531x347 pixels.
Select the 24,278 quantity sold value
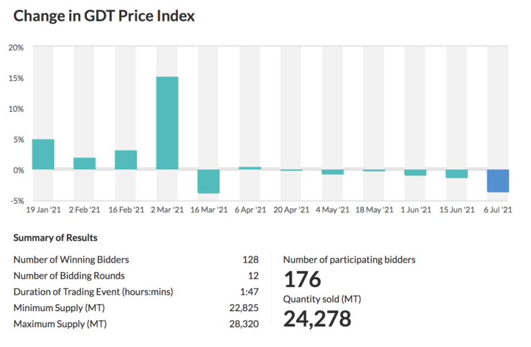point(317,319)
